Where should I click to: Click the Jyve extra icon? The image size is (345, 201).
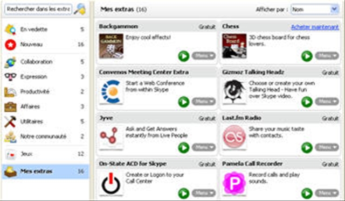pos(111,138)
